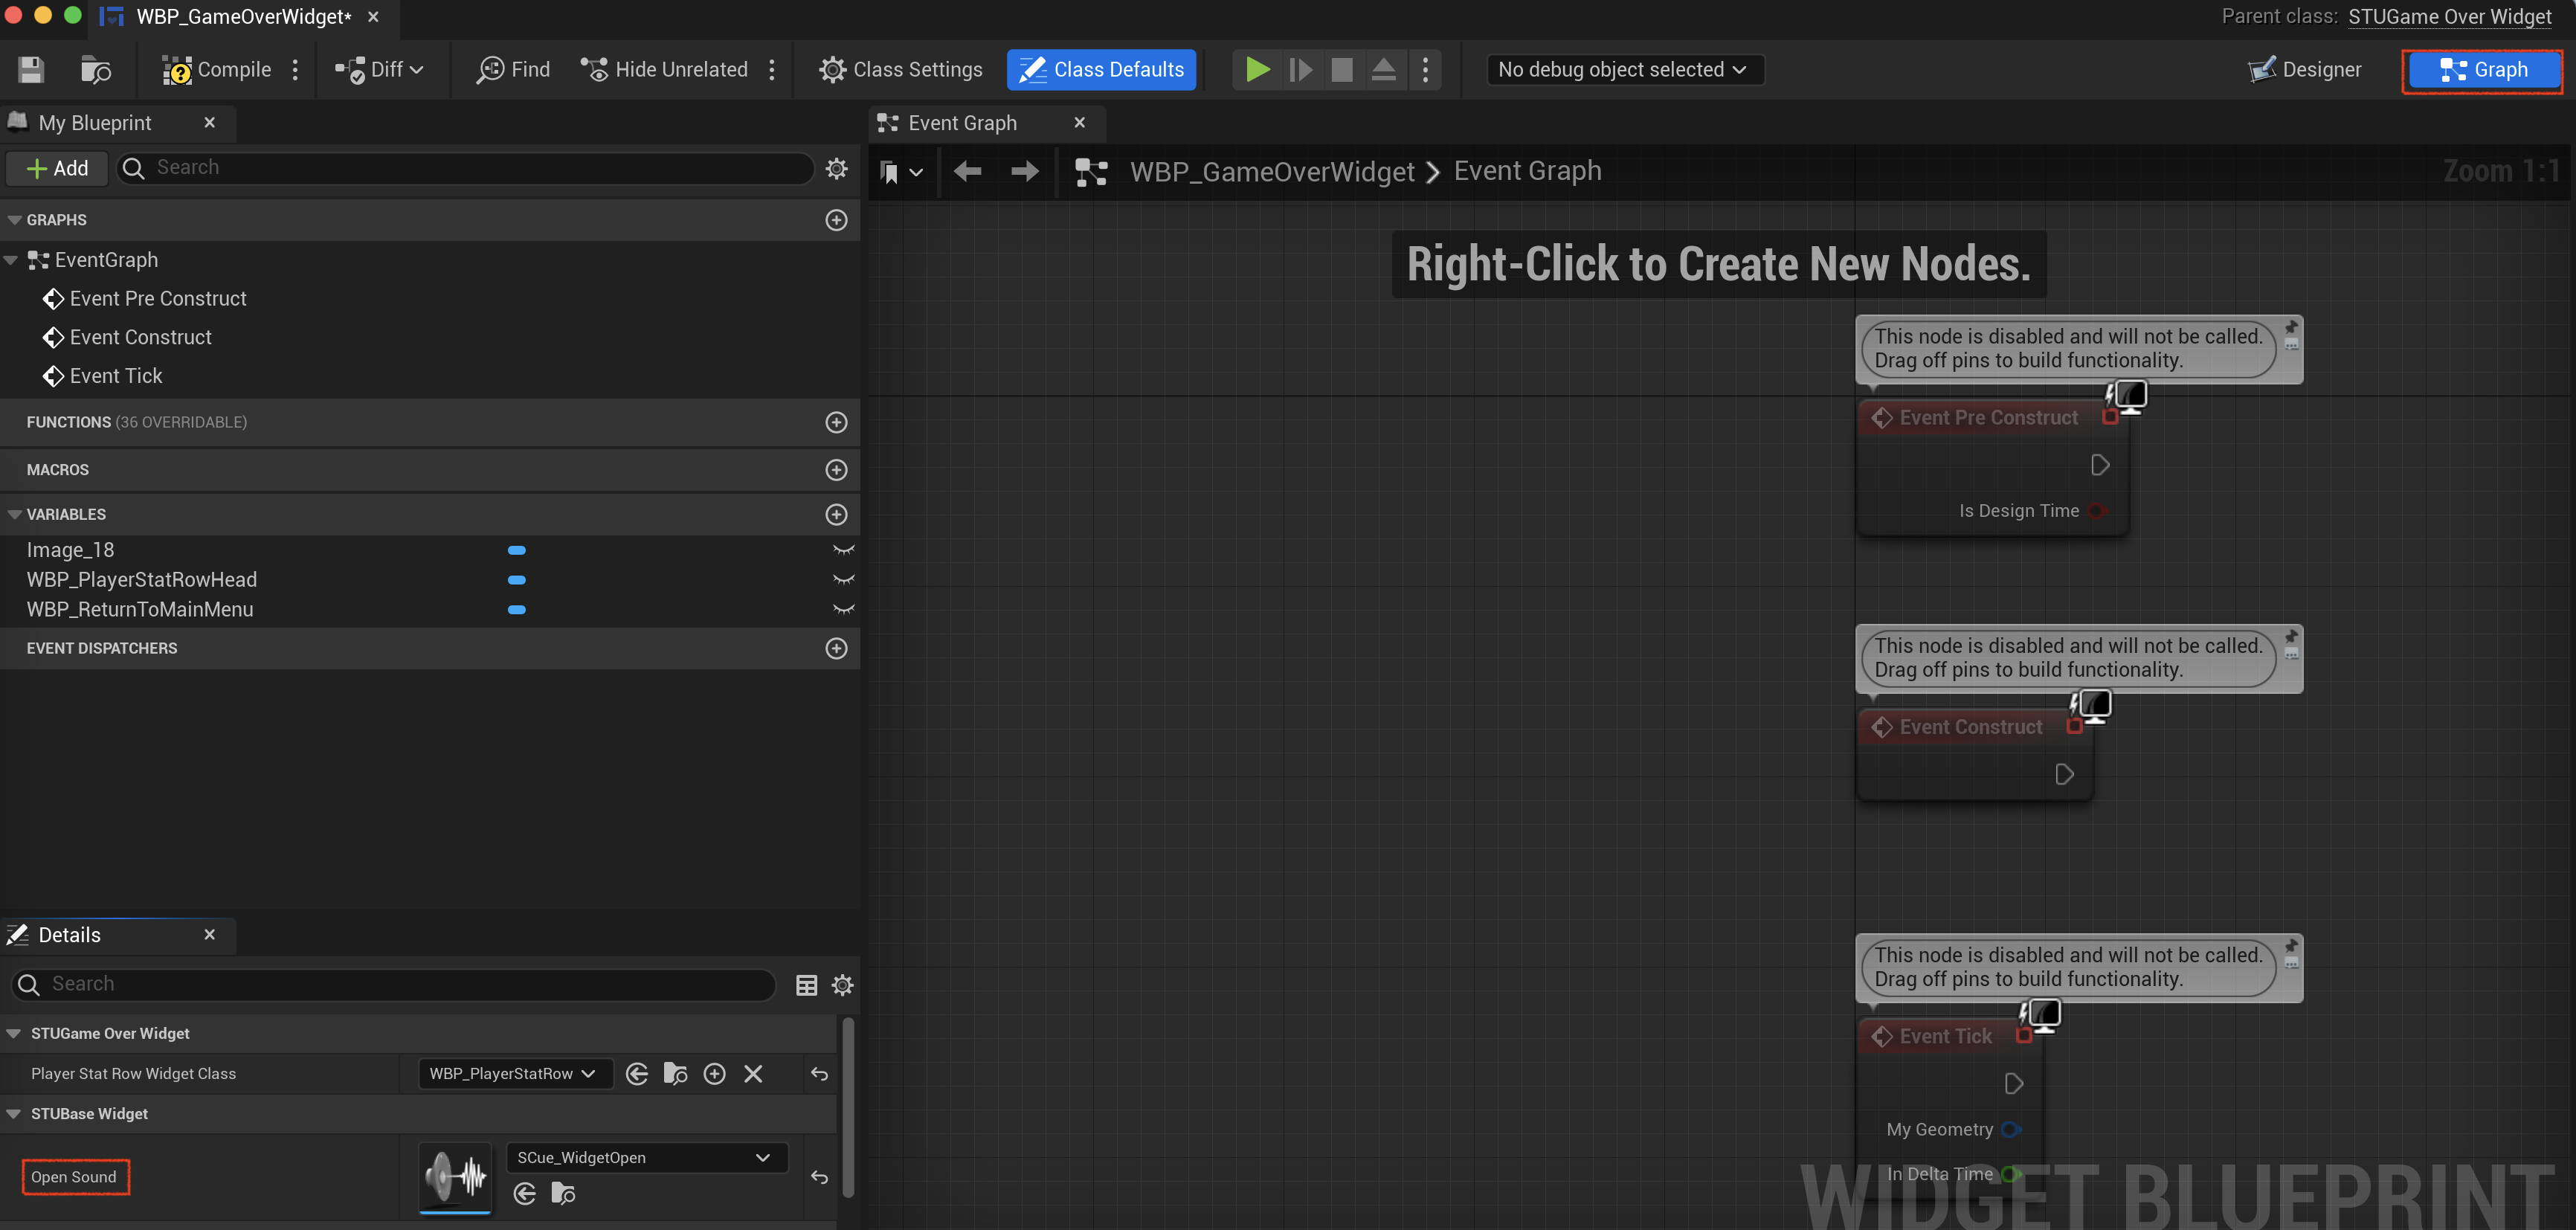Open Details property matrix table icon
Image resolution: width=2576 pixels, height=1230 pixels.
tap(806, 985)
